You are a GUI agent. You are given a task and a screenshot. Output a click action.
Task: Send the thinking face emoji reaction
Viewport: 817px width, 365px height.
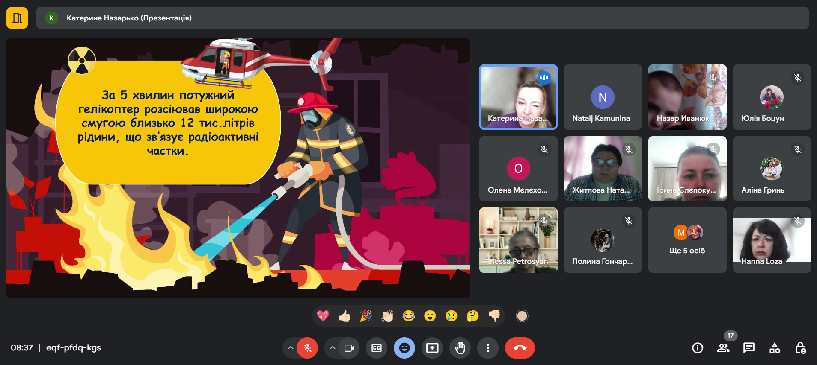tap(472, 316)
